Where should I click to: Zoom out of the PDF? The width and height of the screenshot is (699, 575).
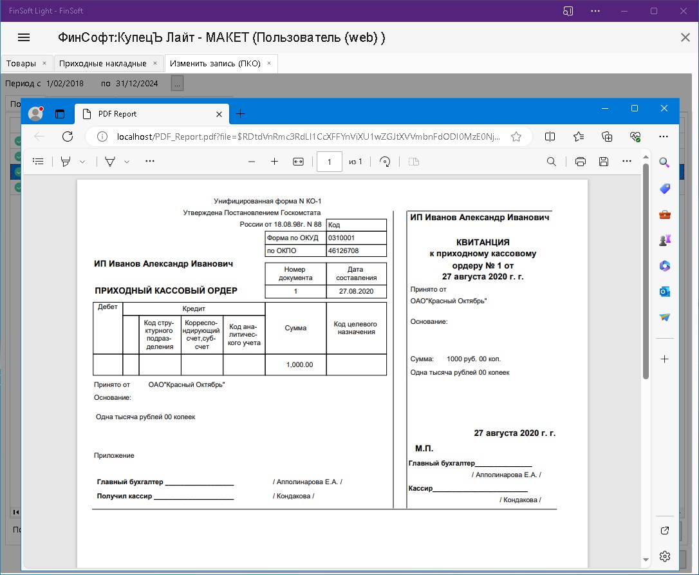coord(252,162)
